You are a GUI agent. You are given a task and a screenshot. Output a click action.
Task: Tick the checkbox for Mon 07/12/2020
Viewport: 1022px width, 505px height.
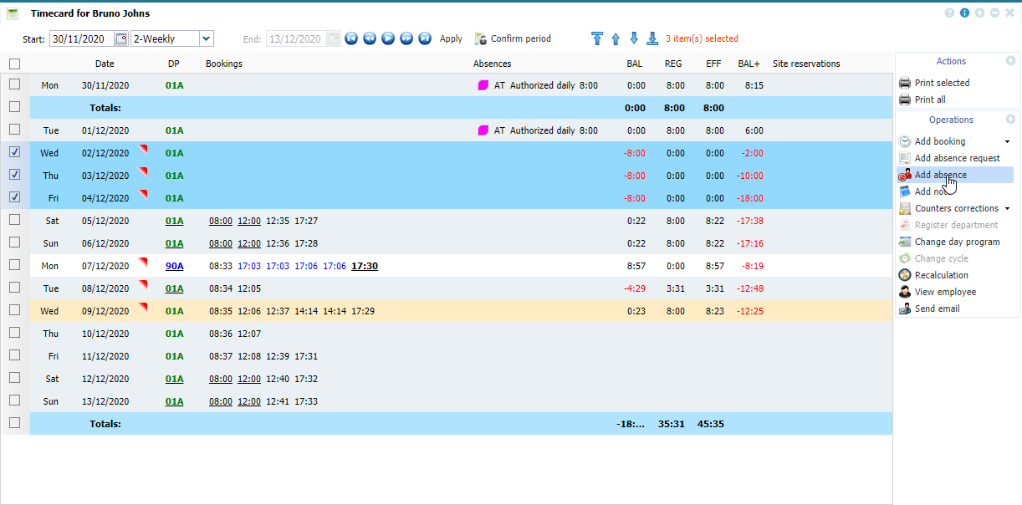15,265
